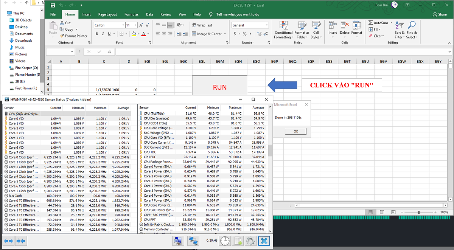454x250 pixels.
Task: Open the Fill dropdown in Editing
Action: [x=375, y=30]
